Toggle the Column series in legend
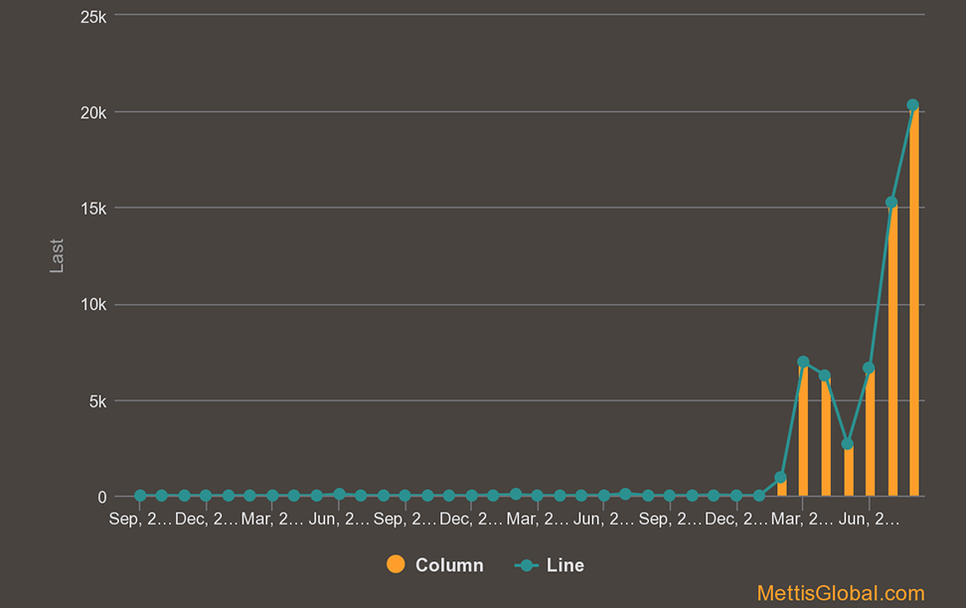 click(x=435, y=565)
